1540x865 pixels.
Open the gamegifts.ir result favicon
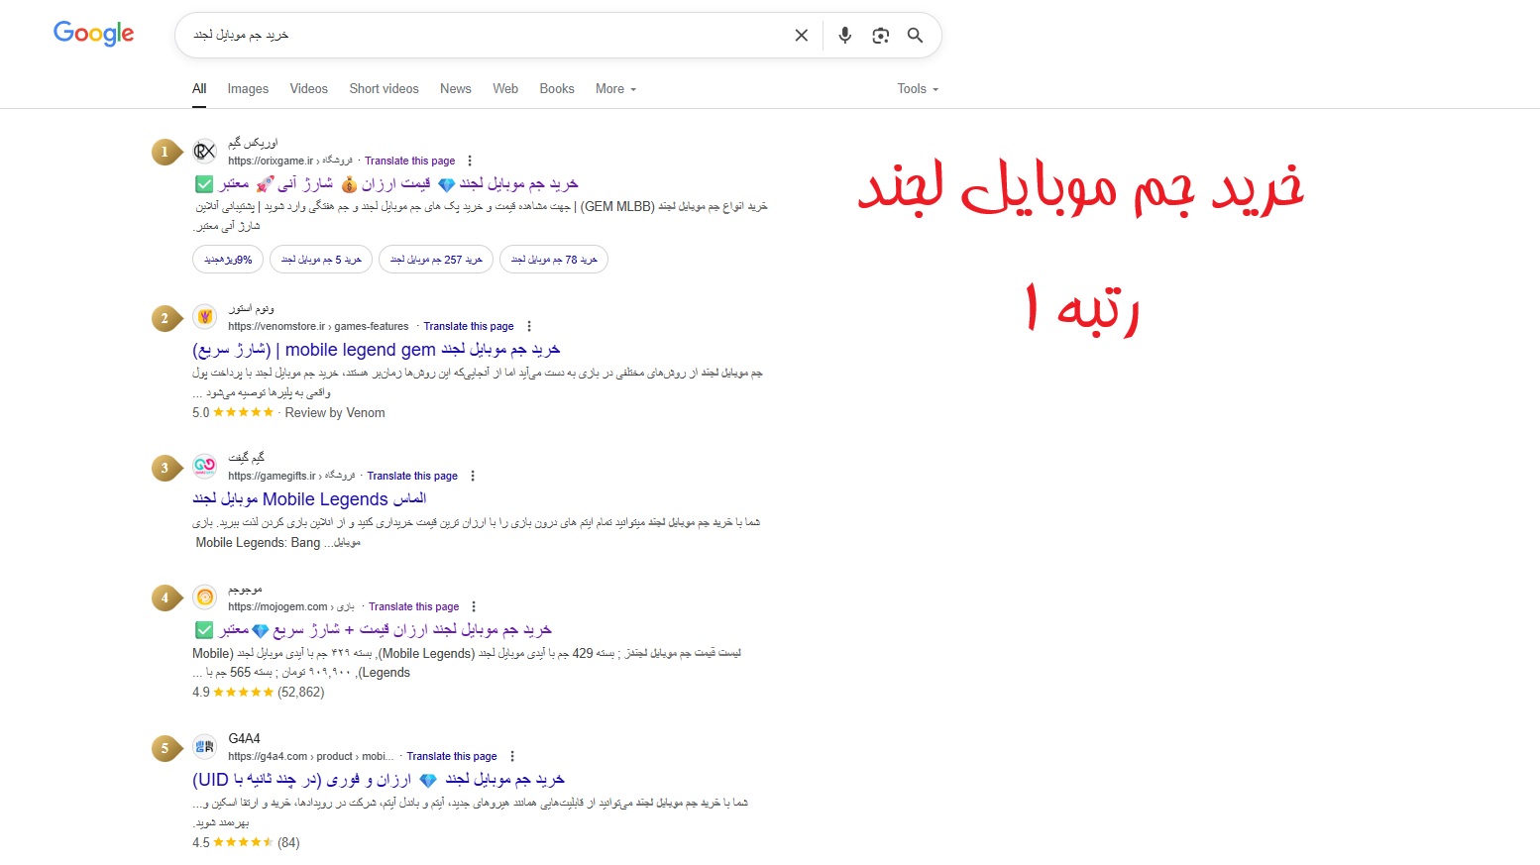click(204, 466)
